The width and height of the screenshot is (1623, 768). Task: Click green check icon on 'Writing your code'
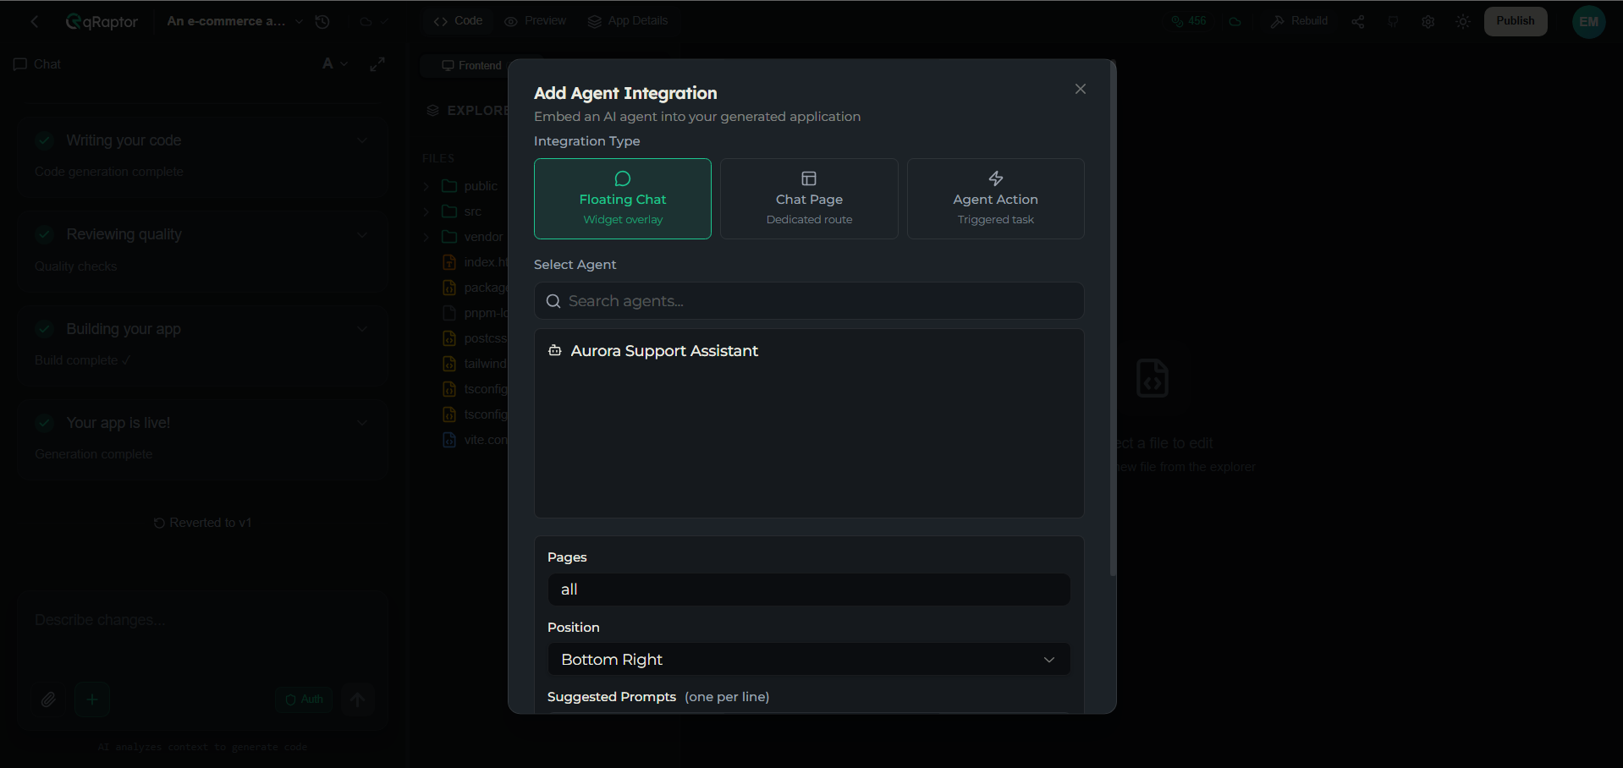point(45,140)
